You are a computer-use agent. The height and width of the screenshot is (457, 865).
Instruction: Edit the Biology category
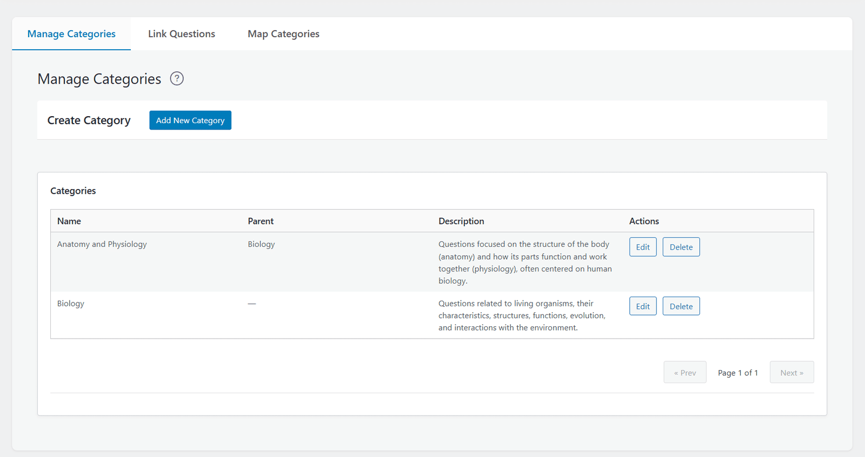pos(643,306)
